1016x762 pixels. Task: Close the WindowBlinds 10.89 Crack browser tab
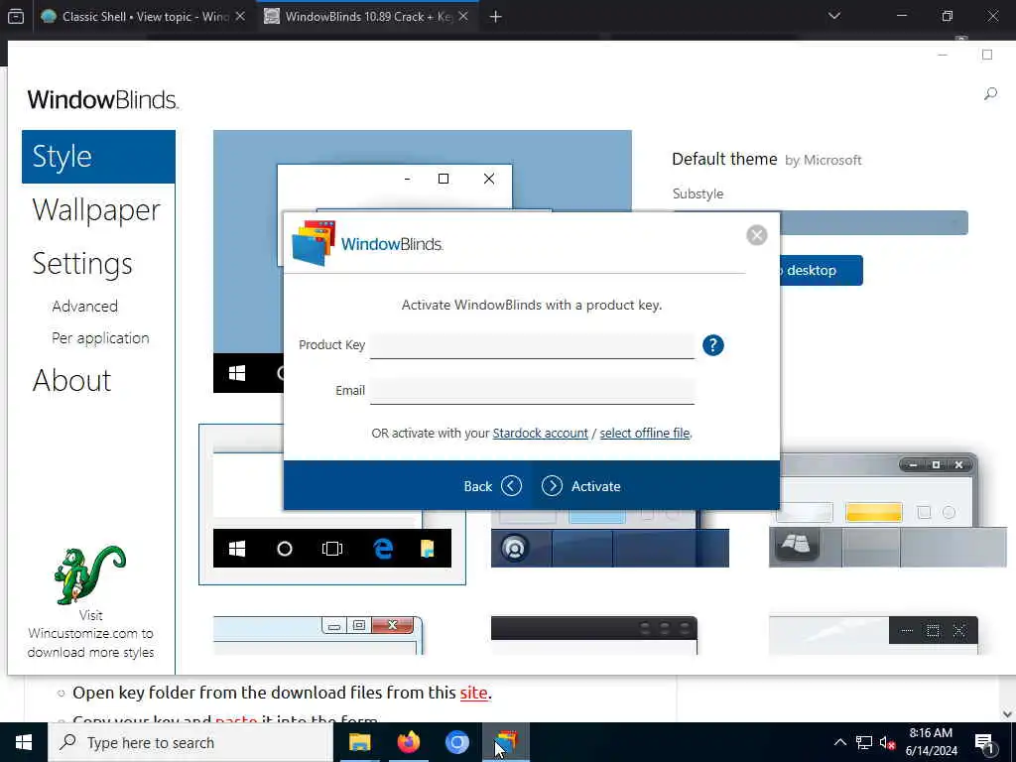pyautogui.click(x=463, y=17)
